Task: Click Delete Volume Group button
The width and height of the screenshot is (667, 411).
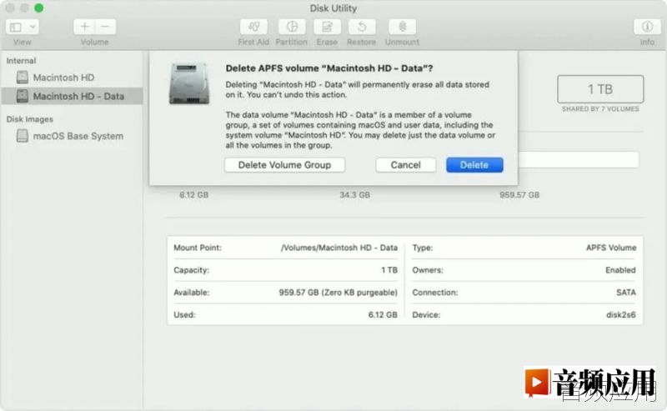Action: (x=284, y=165)
